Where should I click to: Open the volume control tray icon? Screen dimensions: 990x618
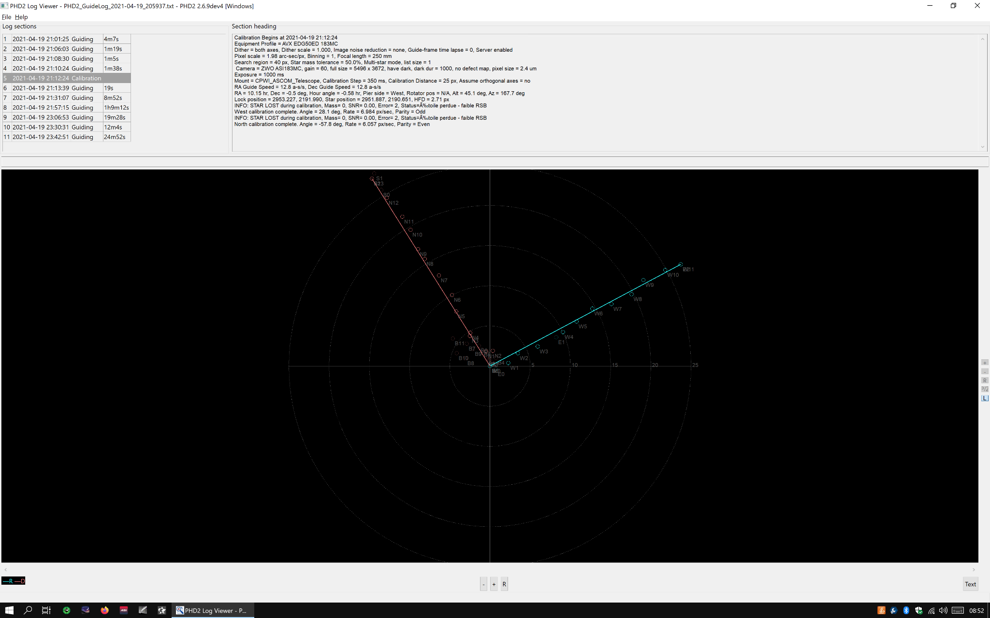point(943,610)
